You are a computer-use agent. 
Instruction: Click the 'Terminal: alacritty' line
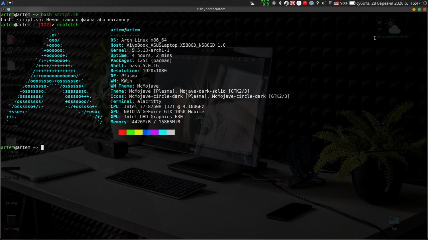click(136, 101)
